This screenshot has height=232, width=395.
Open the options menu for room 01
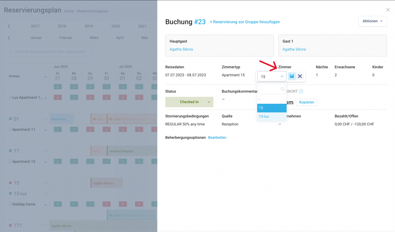point(45,119)
